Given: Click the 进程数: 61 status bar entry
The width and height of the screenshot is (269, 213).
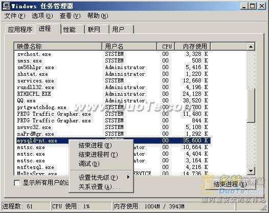Looking at the screenshot, I should pyautogui.click(x=26, y=206).
